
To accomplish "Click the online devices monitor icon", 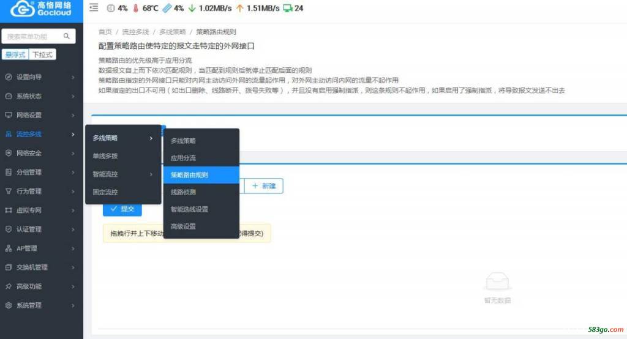I will pos(287,9).
